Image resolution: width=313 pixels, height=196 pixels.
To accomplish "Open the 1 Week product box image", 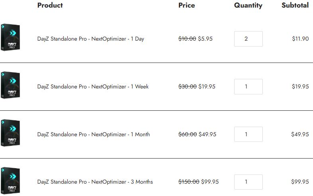I will tap(10, 85).
